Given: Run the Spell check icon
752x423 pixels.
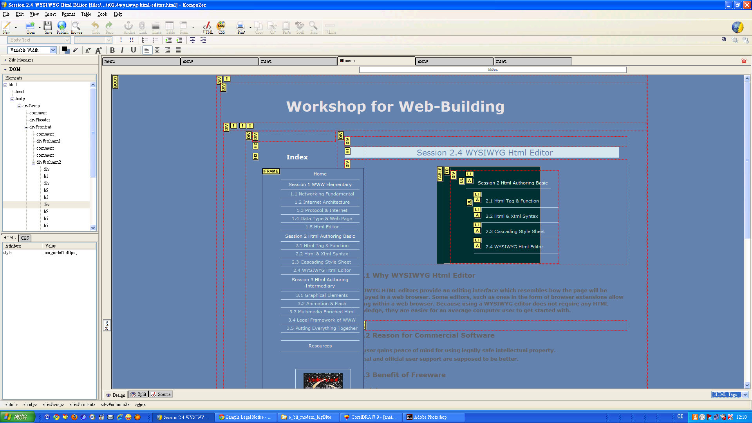Looking at the screenshot, I should 300,27.
